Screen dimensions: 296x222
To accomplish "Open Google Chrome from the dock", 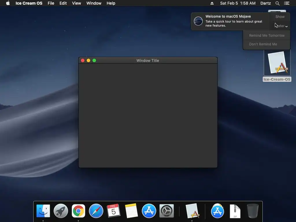I will coord(78,211).
